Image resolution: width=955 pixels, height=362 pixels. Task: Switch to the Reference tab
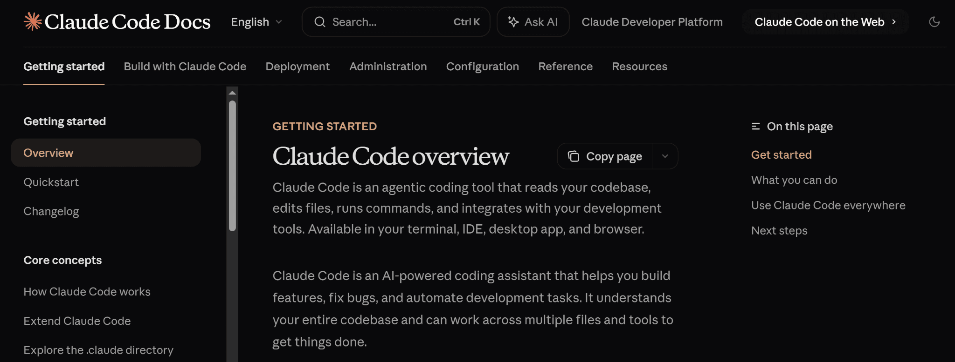tap(565, 67)
